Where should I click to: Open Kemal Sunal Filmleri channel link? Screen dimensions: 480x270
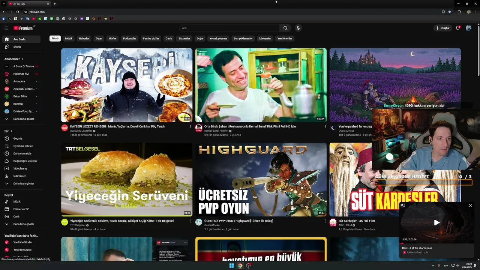(216, 131)
